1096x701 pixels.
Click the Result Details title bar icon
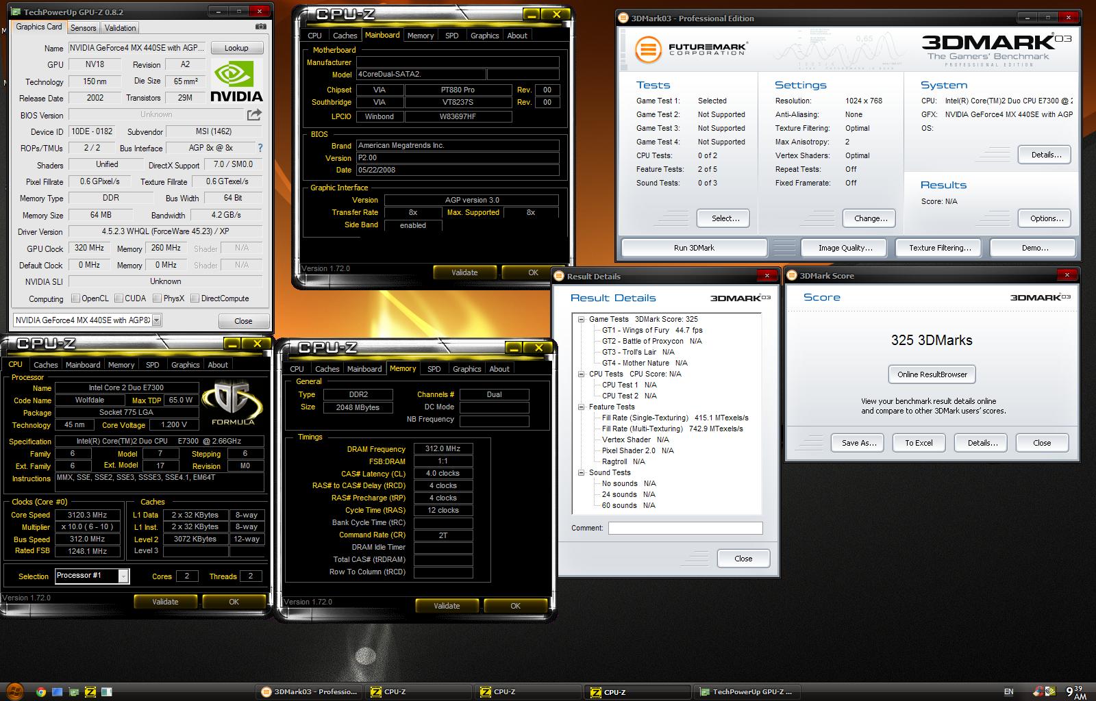pyautogui.click(x=560, y=276)
